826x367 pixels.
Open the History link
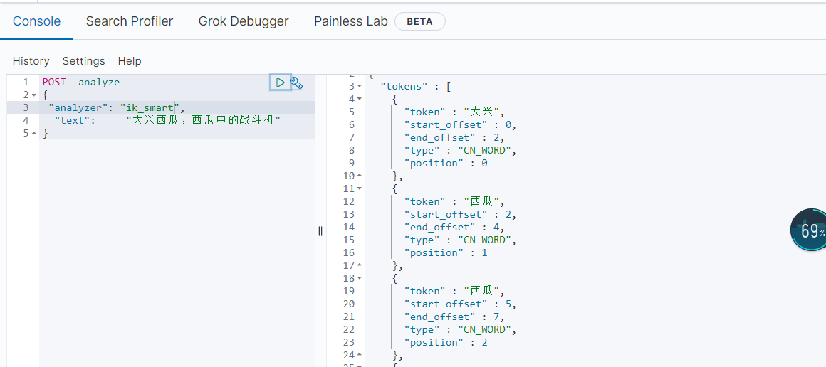click(x=31, y=61)
